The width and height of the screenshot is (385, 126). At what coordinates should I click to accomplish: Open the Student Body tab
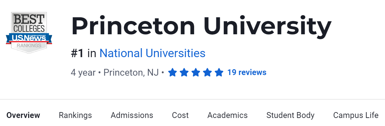point(290,115)
